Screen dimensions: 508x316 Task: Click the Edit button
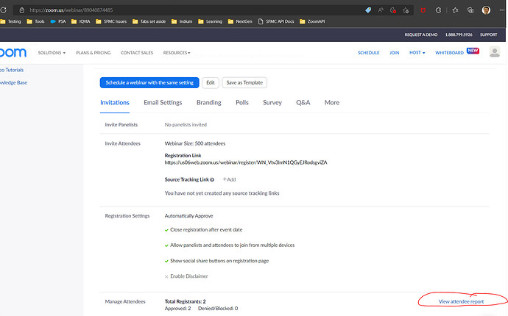pos(211,82)
